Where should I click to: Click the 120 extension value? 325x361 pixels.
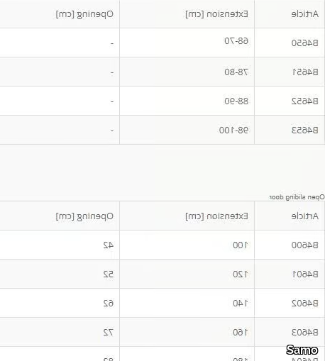(241, 274)
